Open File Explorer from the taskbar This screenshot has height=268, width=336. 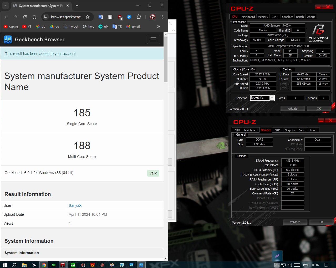pos(24,265)
